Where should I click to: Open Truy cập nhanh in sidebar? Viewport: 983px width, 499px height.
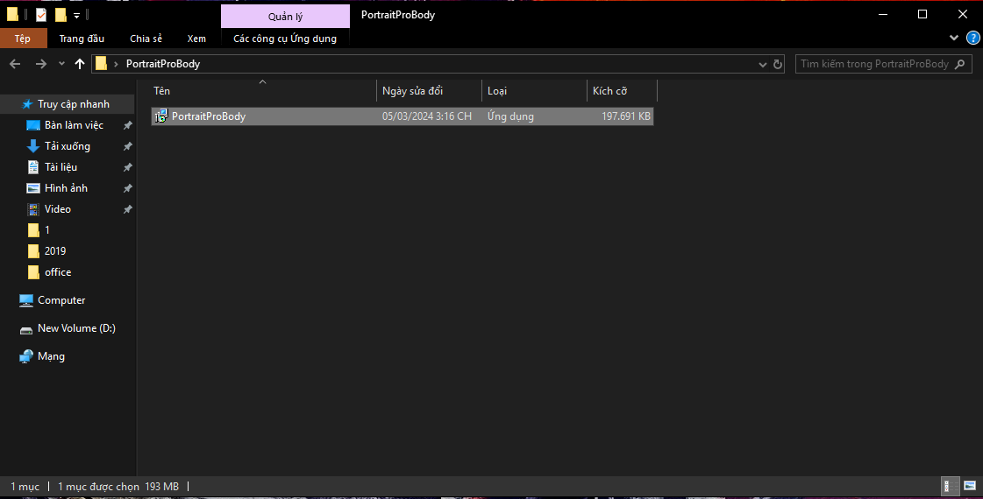67,104
